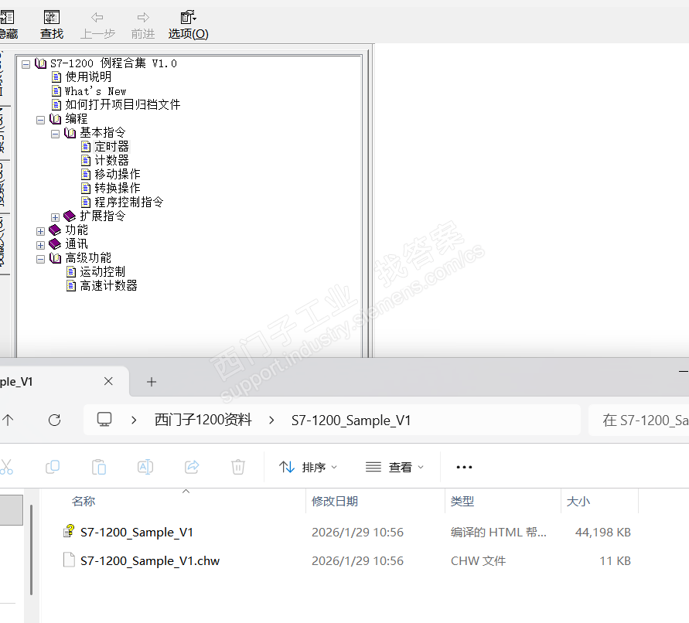
Task: Collapse the S7-1200 例程合集 V1.0 root node
Action: (x=26, y=64)
